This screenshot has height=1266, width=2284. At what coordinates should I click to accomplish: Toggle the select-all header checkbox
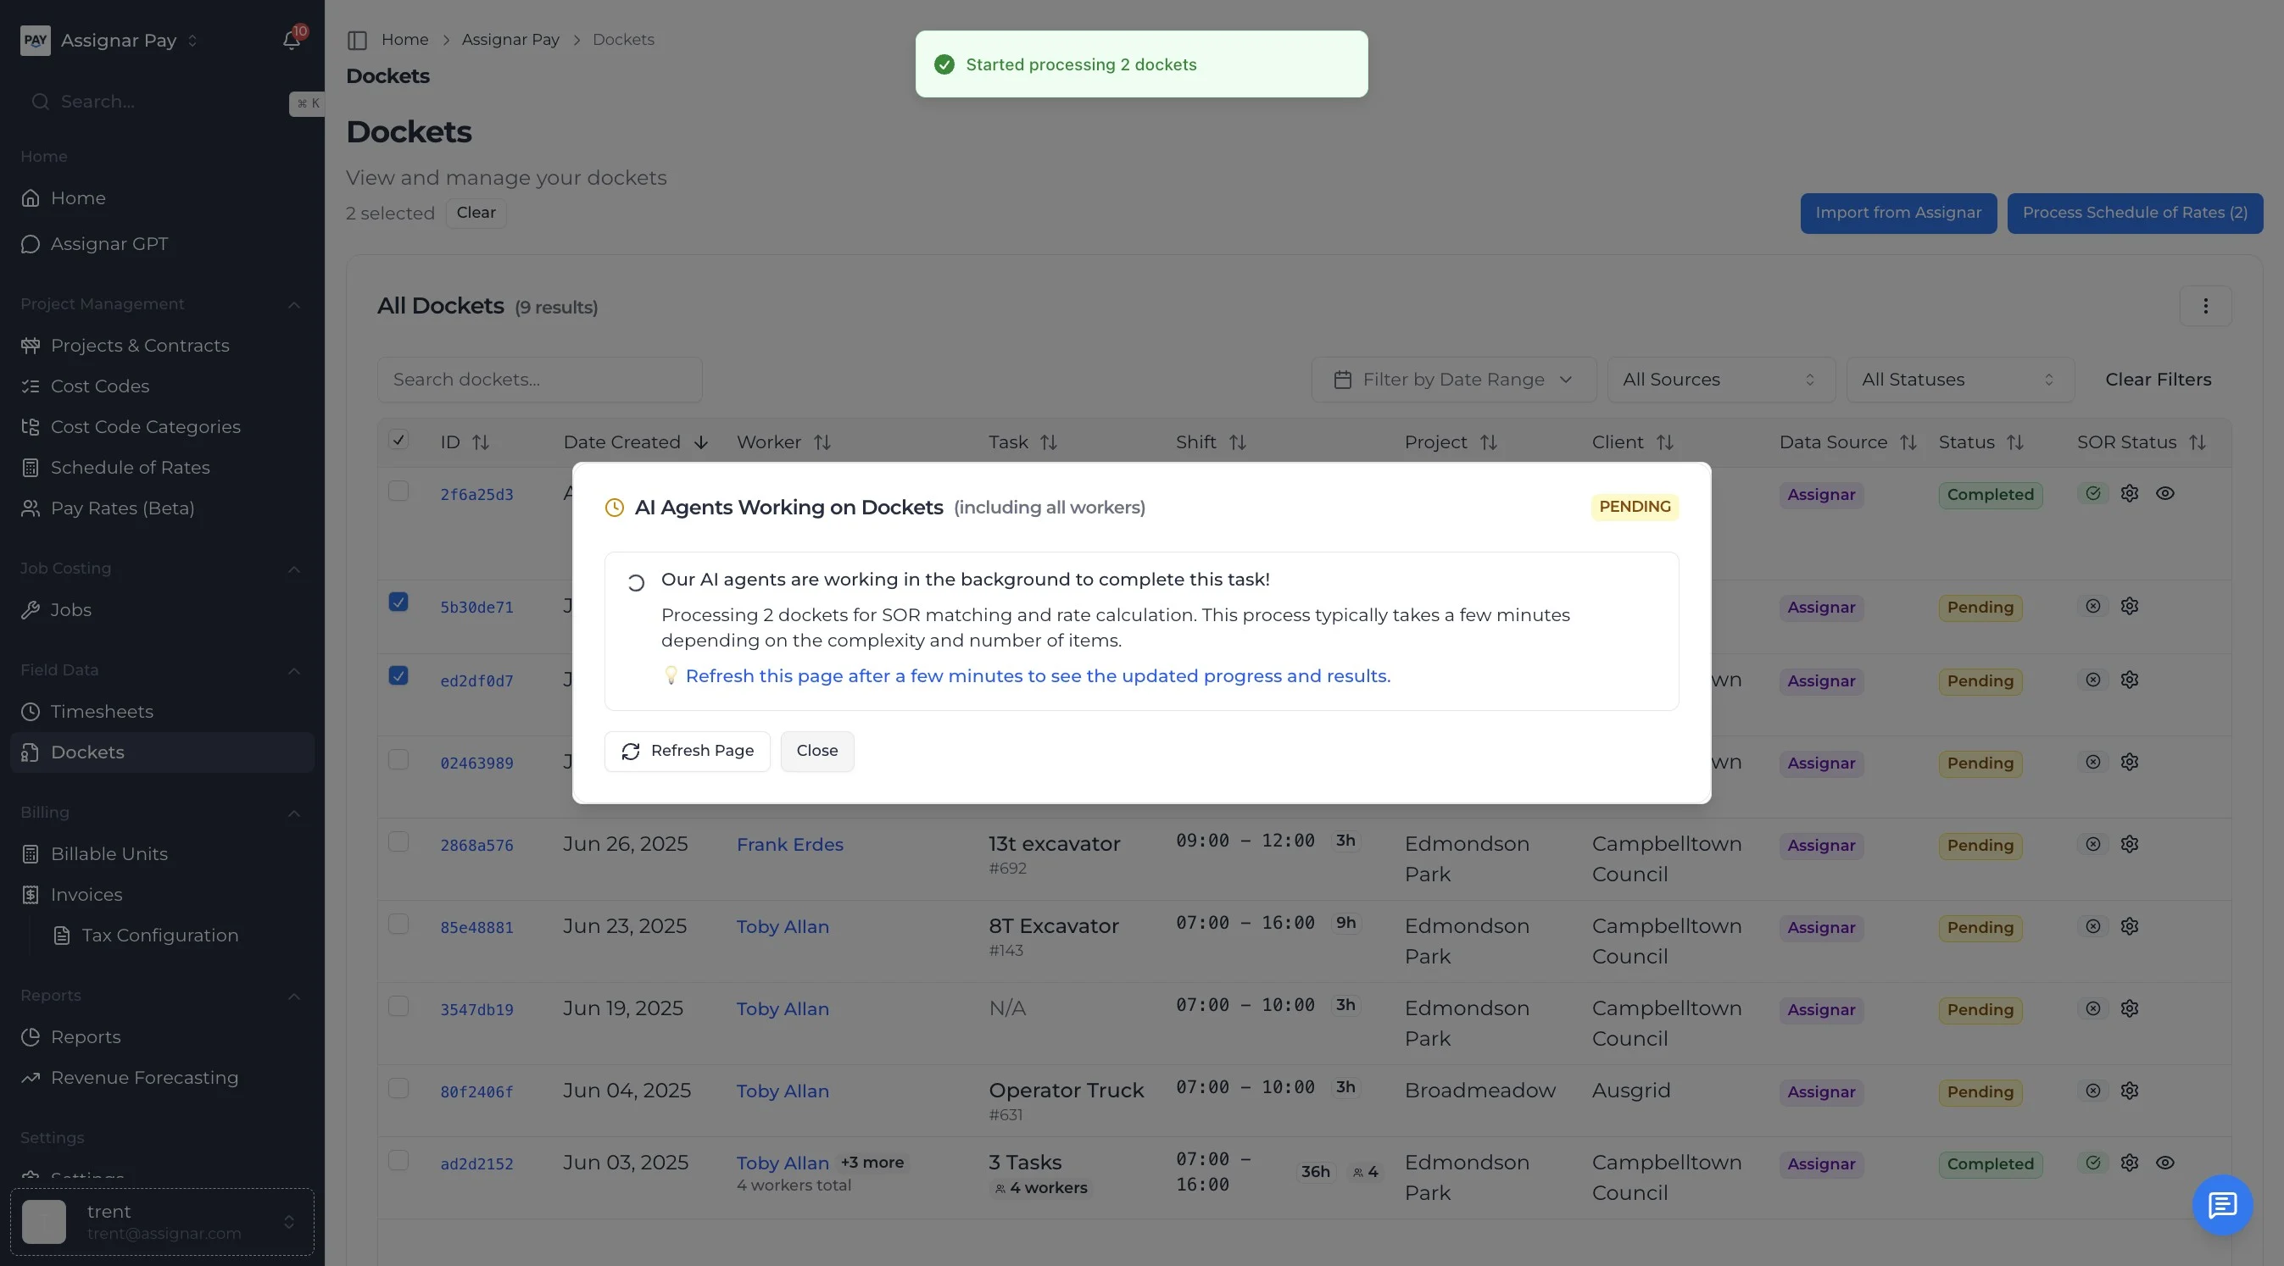pyautogui.click(x=398, y=440)
